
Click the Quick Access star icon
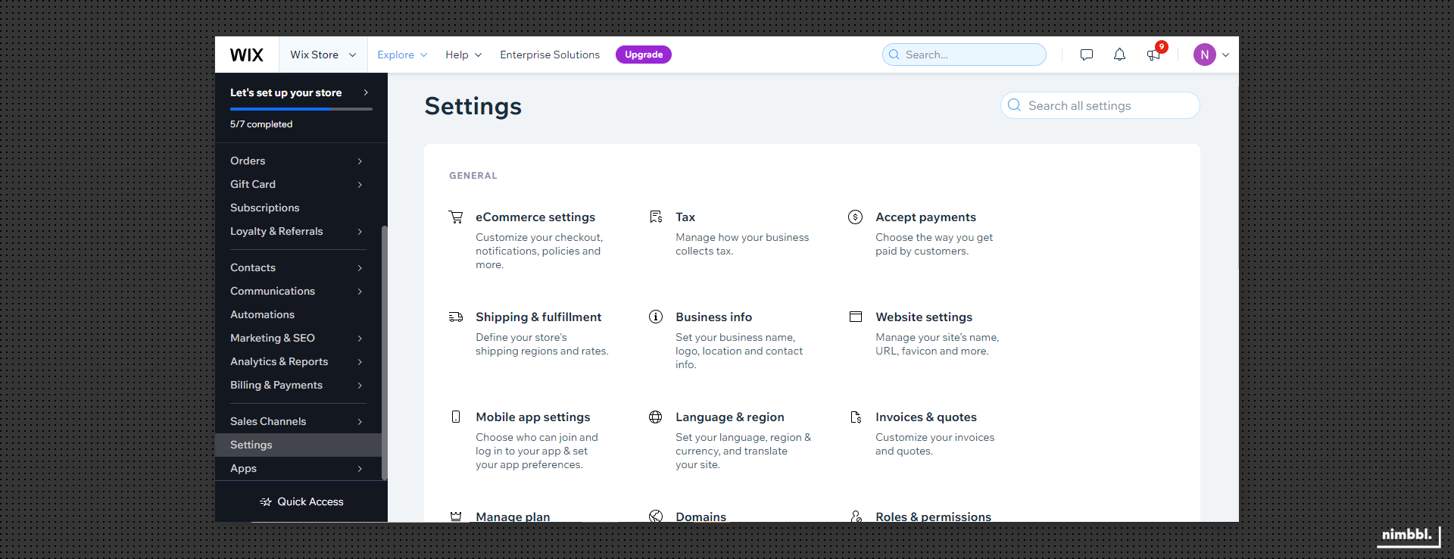(266, 501)
